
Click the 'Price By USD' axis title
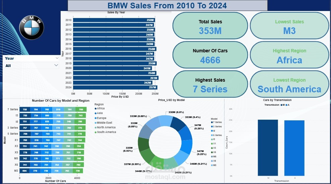(120, 97)
